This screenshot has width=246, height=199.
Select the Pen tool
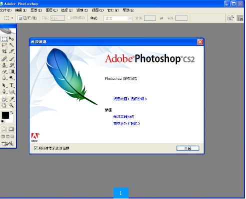4,91
